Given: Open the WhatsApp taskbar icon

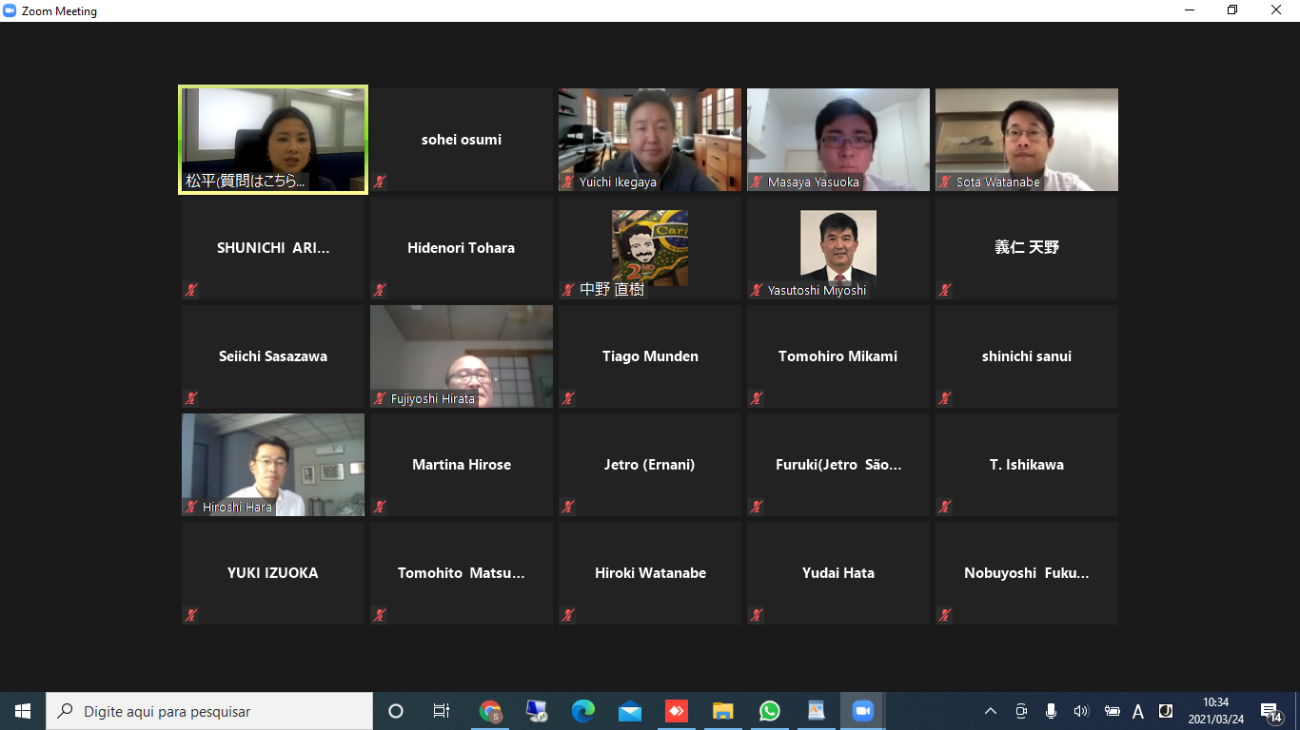Looking at the screenshot, I should [770, 711].
